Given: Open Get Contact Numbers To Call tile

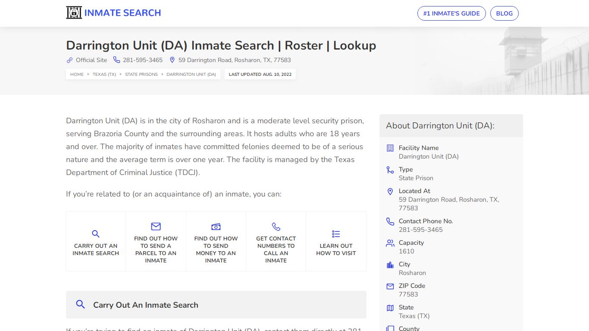Looking at the screenshot, I should 276,241.
